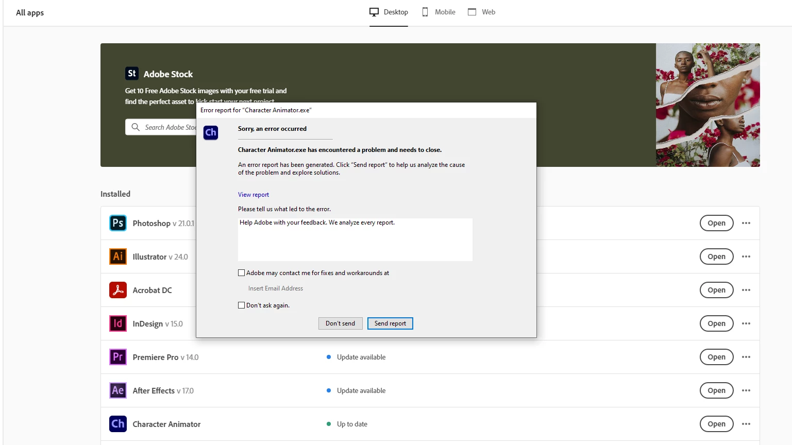The width and height of the screenshot is (792, 445).
Task: Click the feedback text area in error dialog
Action: [x=355, y=239]
